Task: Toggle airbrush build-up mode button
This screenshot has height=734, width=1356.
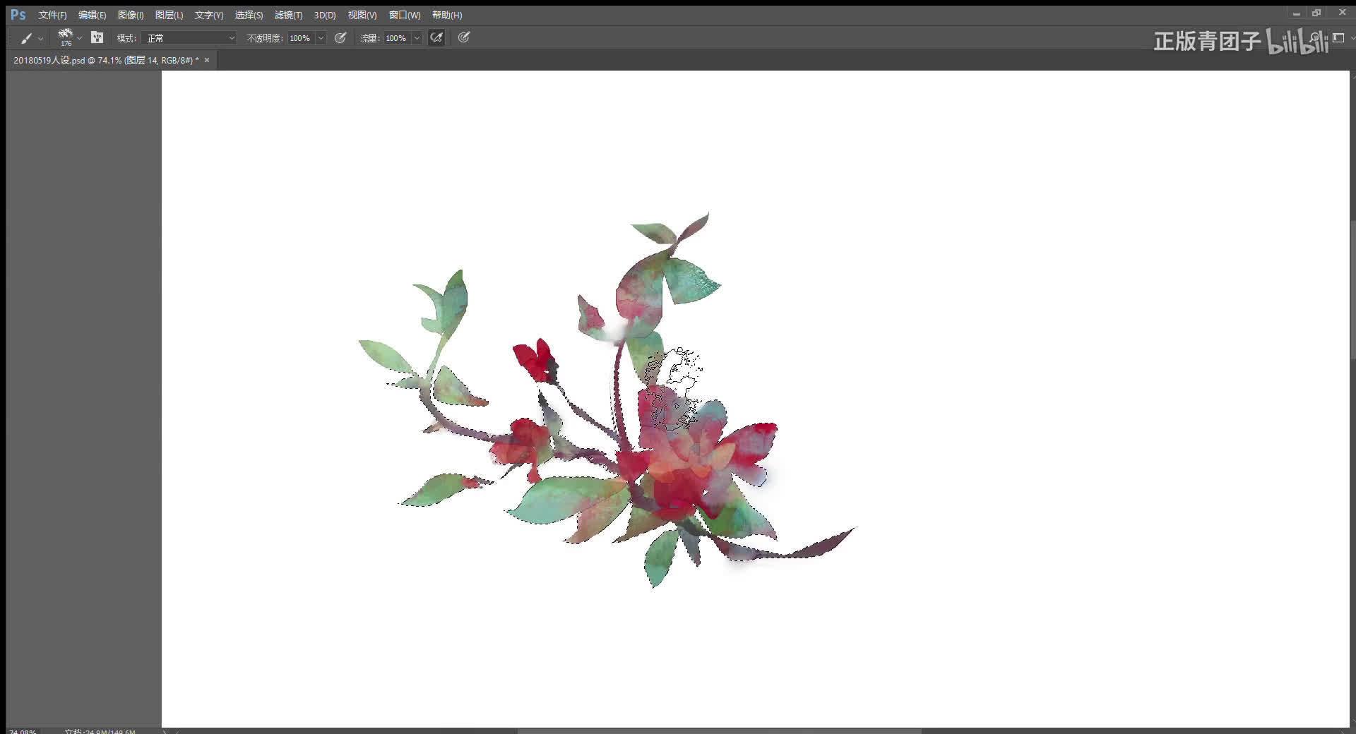Action: coord(436,38)
